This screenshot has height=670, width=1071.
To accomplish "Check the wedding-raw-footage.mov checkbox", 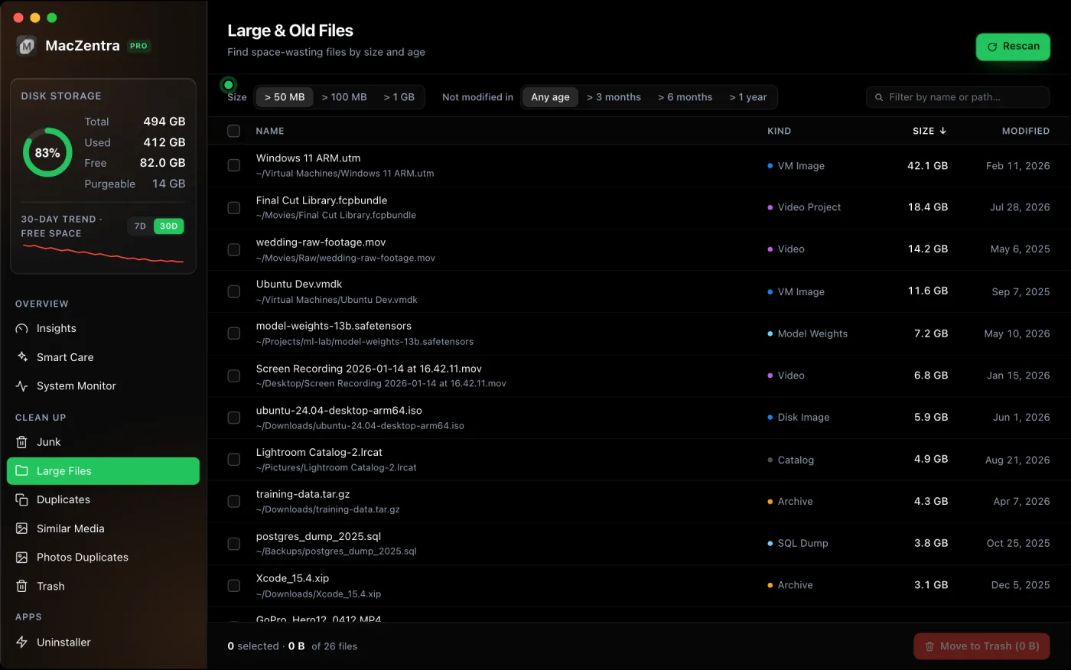I will (234, 249).
